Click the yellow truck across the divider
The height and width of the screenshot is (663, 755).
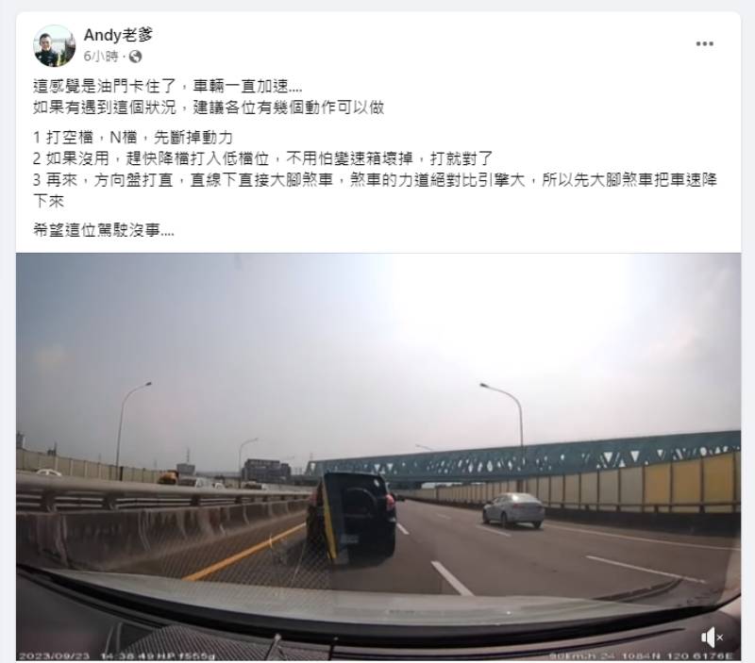pyautogui.click(x=168, y=477)
